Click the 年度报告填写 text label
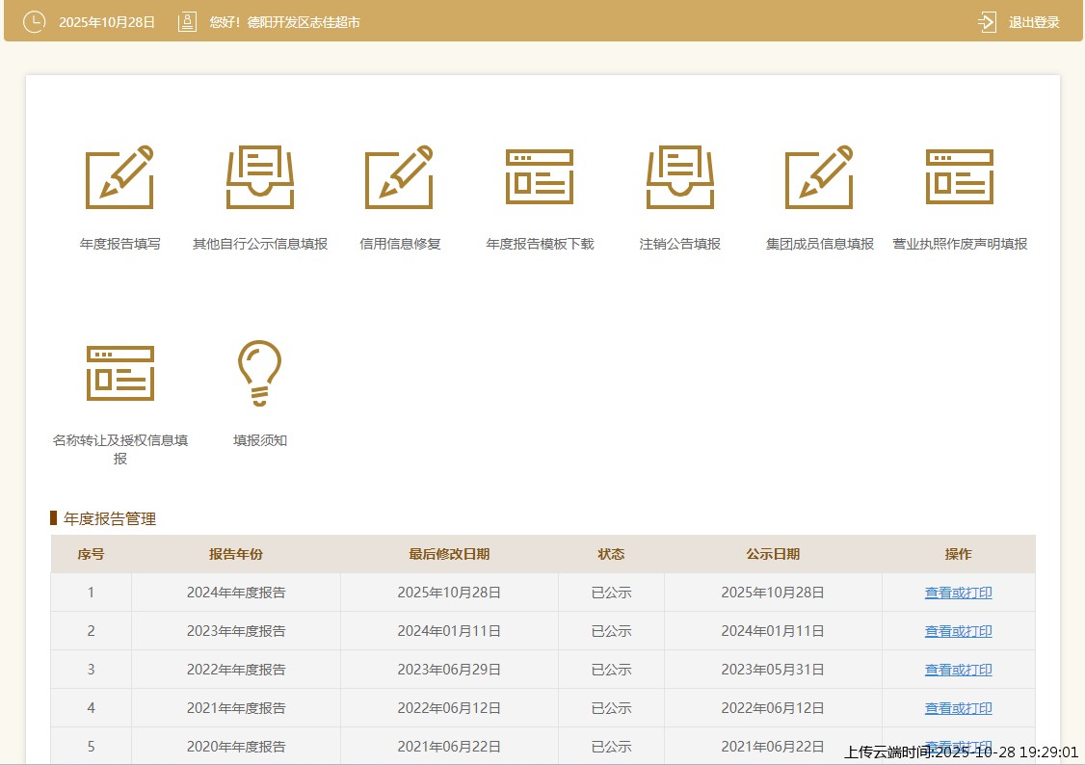 coord(119,244)
